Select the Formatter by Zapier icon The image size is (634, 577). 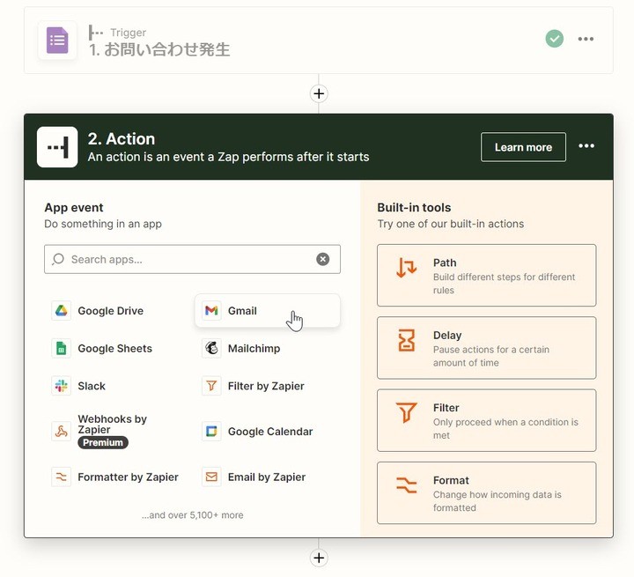(61, 477)
